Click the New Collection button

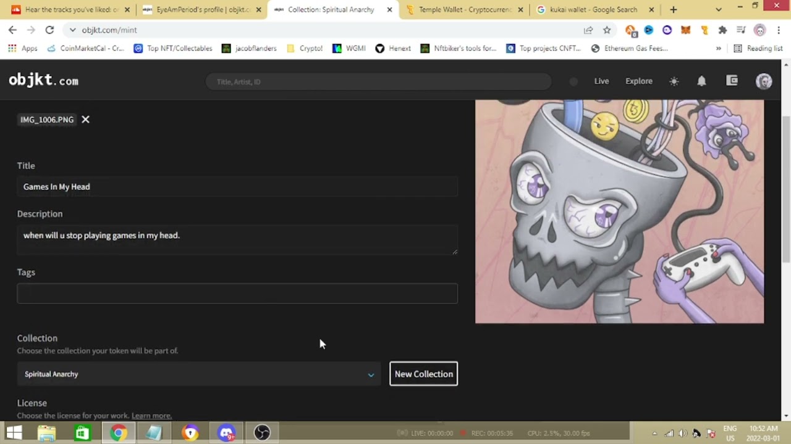(424, 374)
